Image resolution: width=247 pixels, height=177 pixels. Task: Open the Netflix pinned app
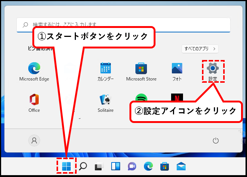177,97
